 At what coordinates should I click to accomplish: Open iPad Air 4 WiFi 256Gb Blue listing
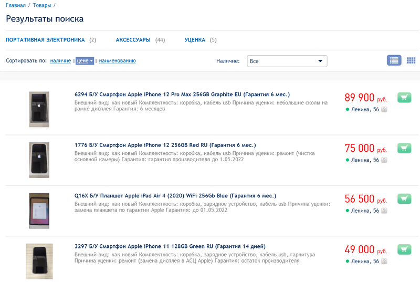[175, 195]
